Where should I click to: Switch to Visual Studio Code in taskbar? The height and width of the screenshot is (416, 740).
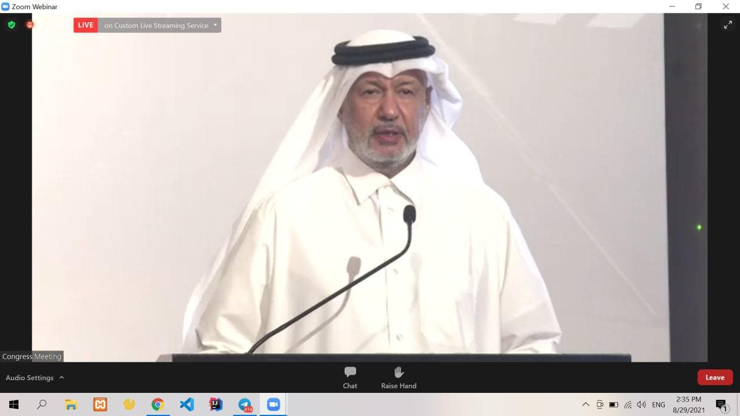[x=187, y=404]
